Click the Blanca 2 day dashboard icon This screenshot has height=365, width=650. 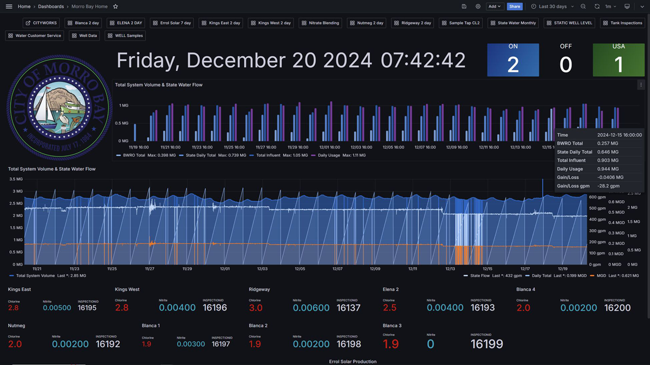pyautogui.click(x=70, y=23)
